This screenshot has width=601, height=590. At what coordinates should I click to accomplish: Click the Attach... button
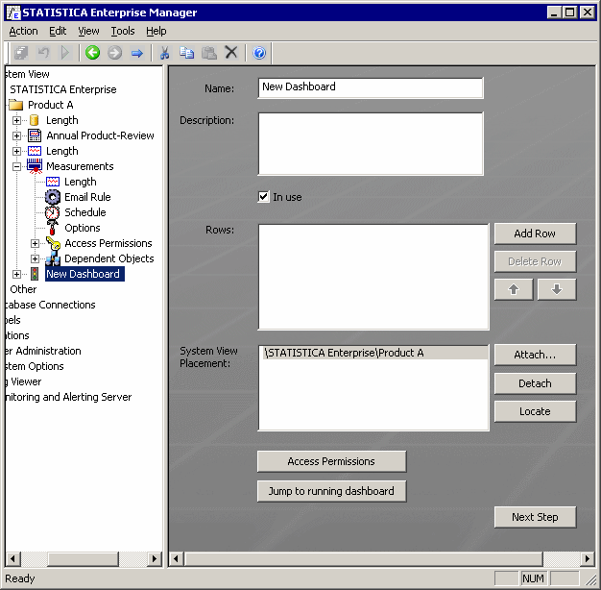point(535,355)
